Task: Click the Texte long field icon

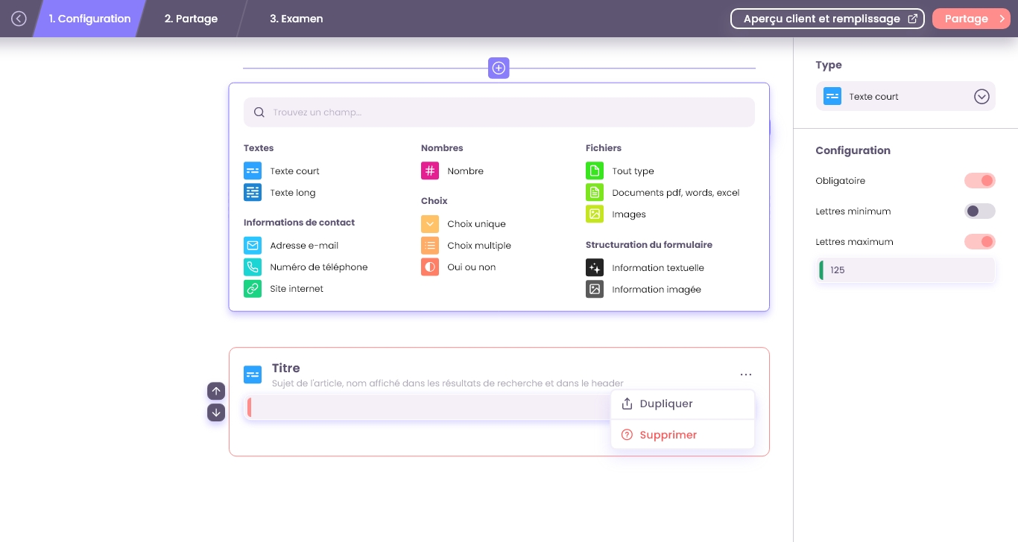Action: [x=253, y=192]
